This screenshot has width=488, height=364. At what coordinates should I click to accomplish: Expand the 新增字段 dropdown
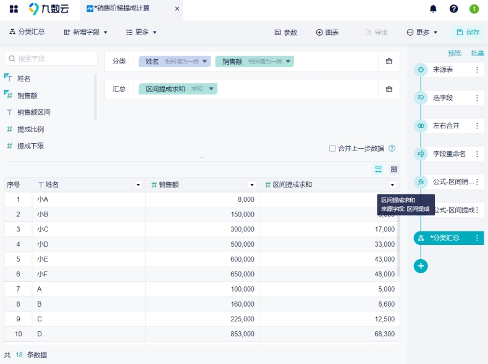coord(85,32)
